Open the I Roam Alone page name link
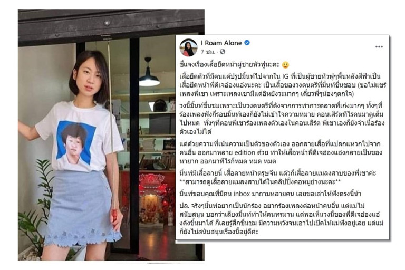Screen dimensions: 405x270 click(x=221, y=43)
